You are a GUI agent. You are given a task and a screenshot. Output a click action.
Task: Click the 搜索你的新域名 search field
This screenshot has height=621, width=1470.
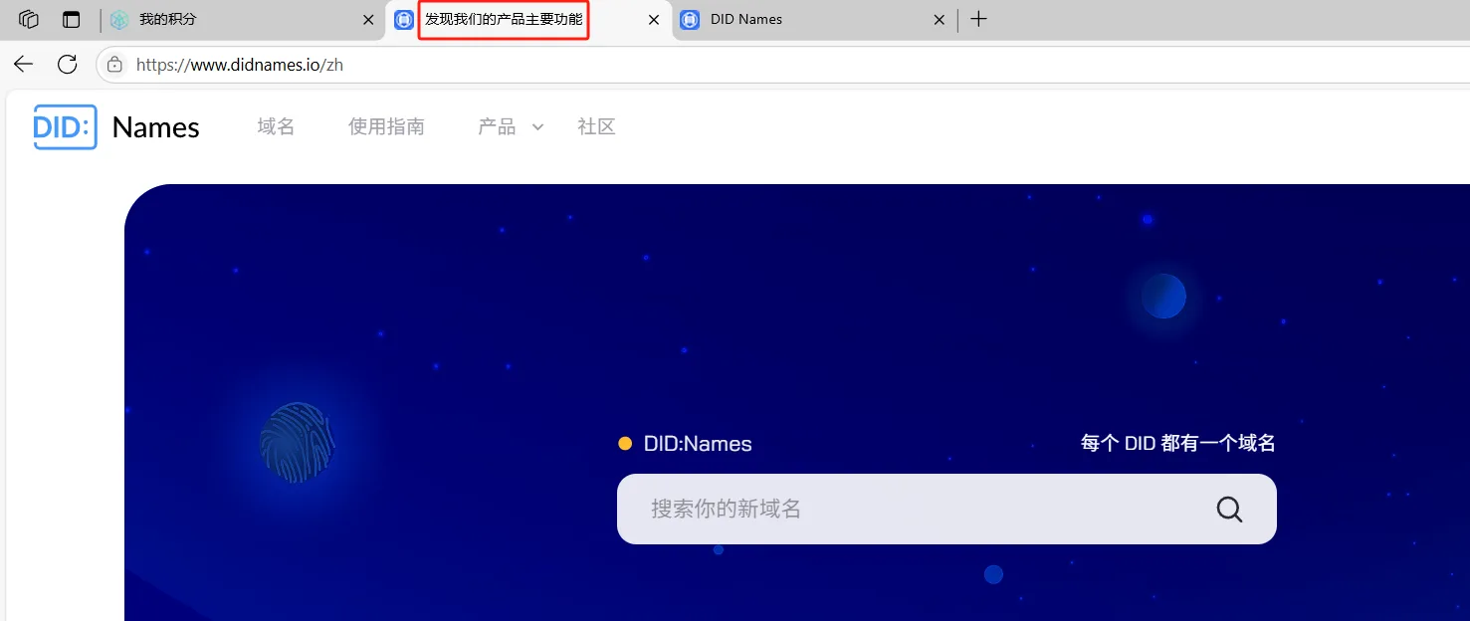tap(946, 509)
